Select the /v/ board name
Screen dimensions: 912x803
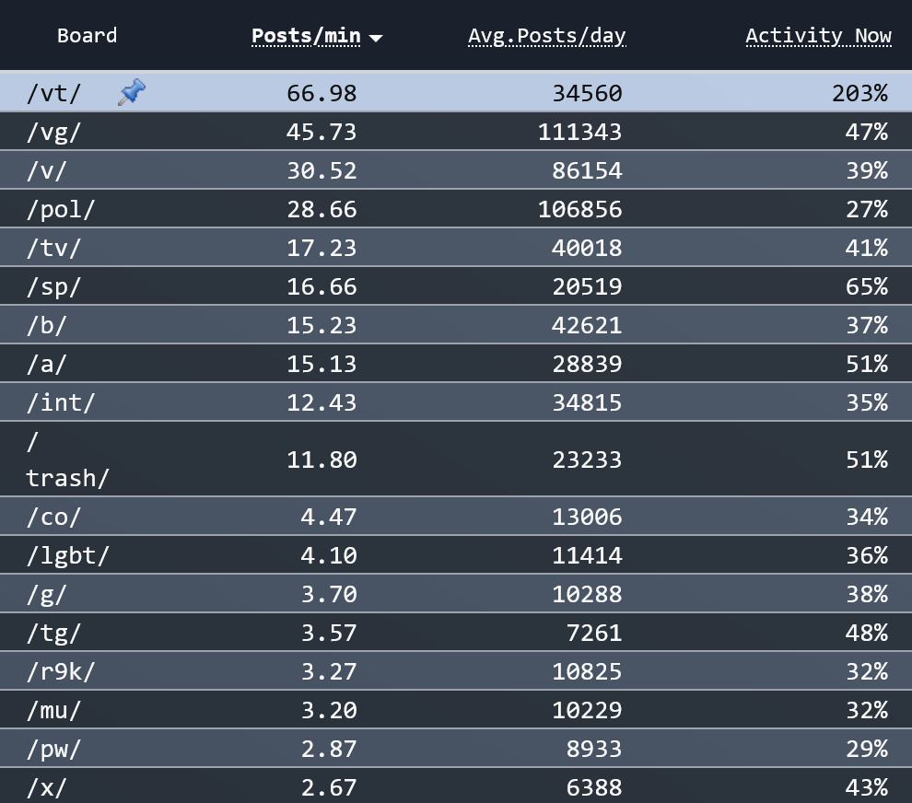(47, 171)
